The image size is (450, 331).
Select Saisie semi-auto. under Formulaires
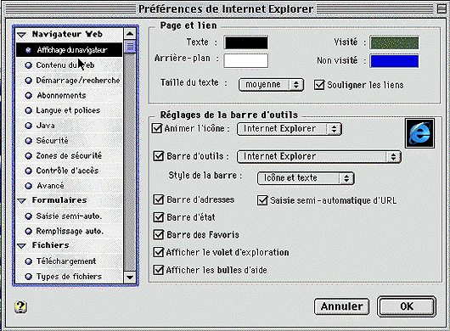pyautogui.click(x=69, y=216)
